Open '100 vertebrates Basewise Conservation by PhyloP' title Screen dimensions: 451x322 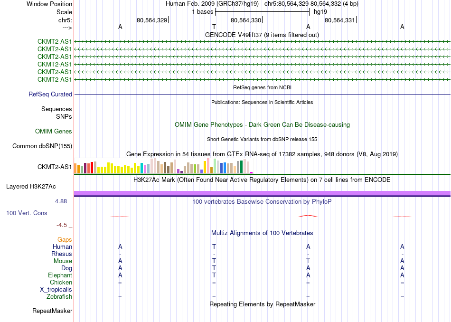(x=262, y=202)
